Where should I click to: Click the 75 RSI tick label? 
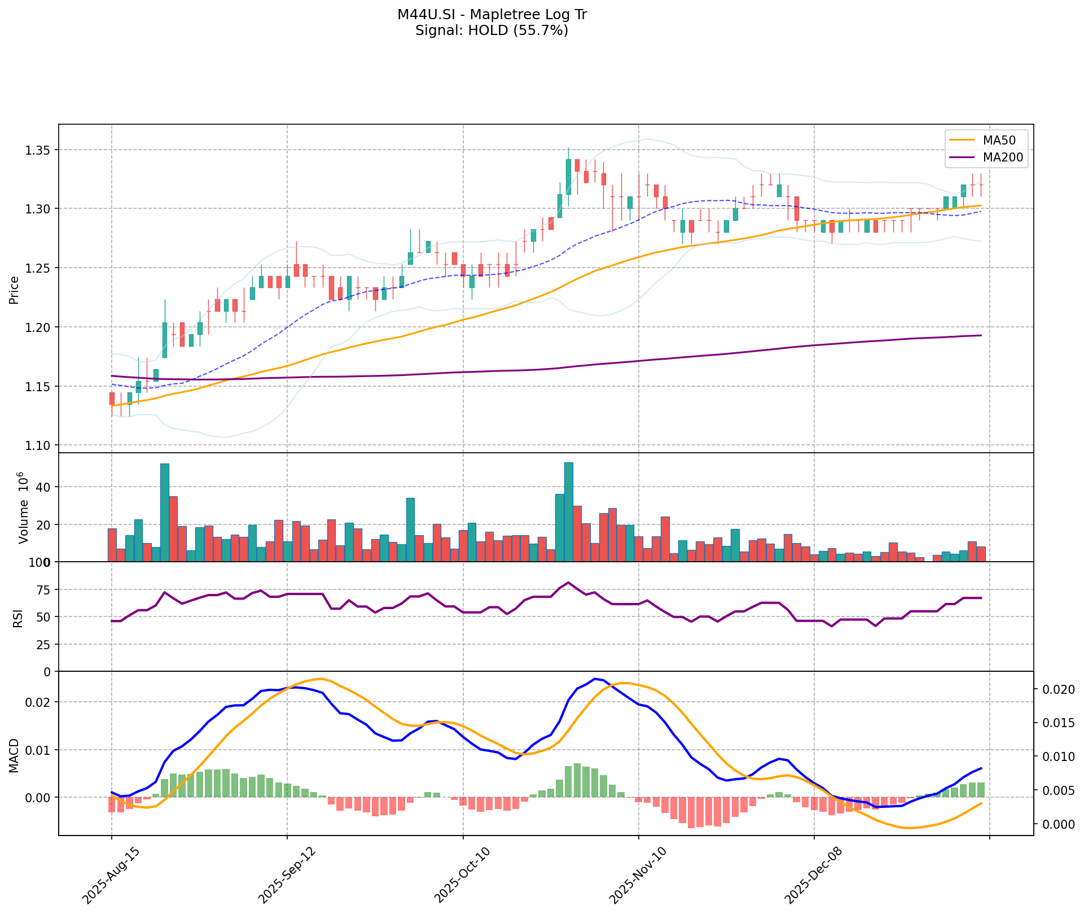coord(43,590)
